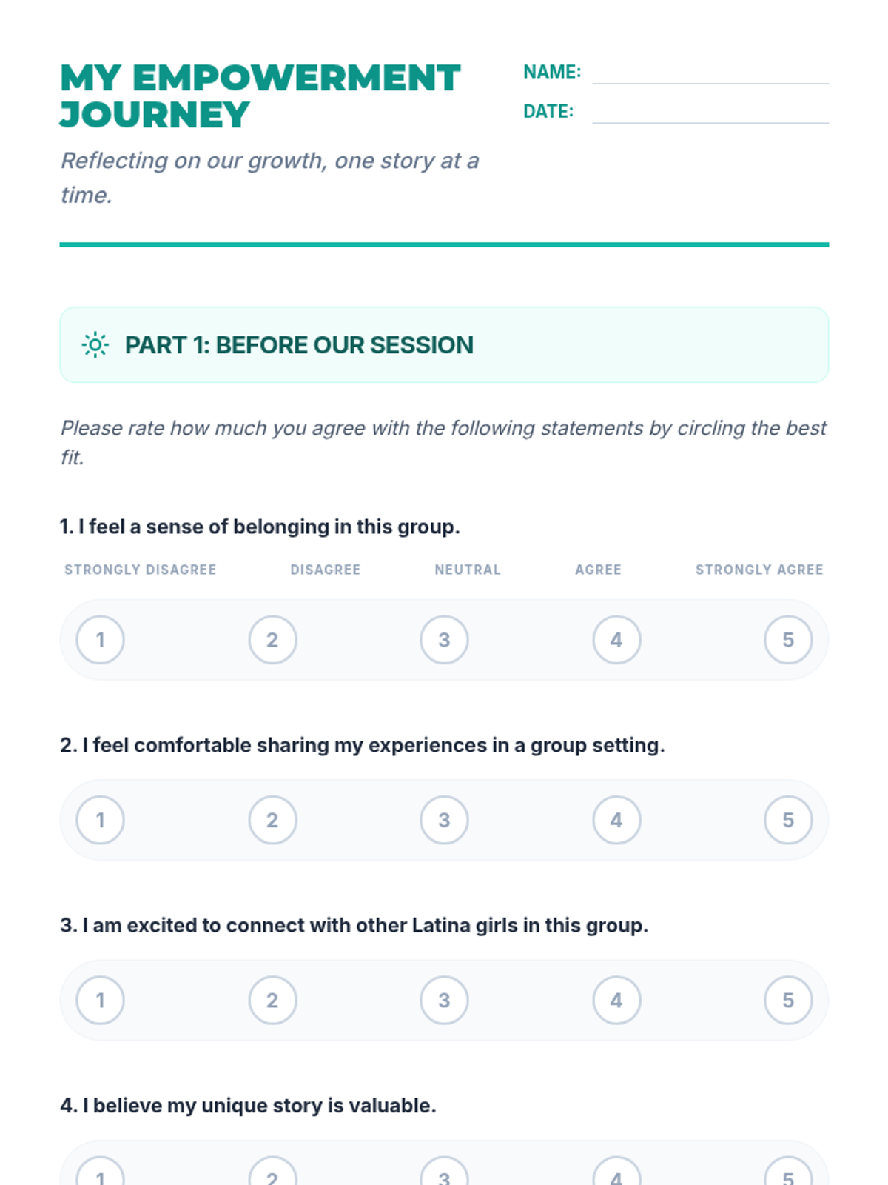The image size is (888, 1185).
Task: Mark 4 for unique story is valuable
Action: tap(616, 1174)
